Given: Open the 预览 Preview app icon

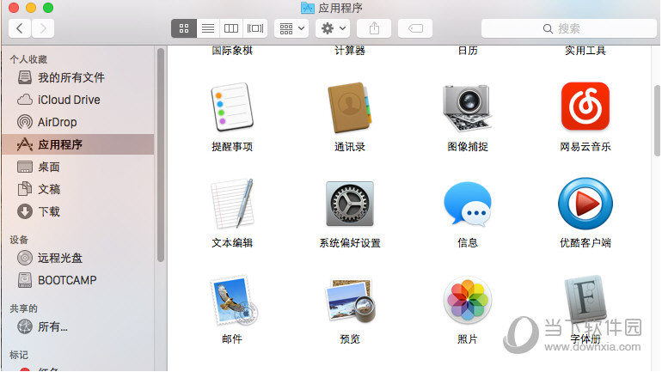Looking at the screenshot, I should click(x=350, y=301).
